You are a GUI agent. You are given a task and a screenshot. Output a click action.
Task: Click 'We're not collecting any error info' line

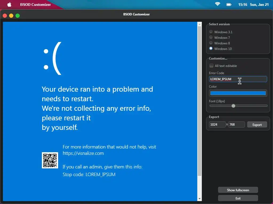[97, 108]
